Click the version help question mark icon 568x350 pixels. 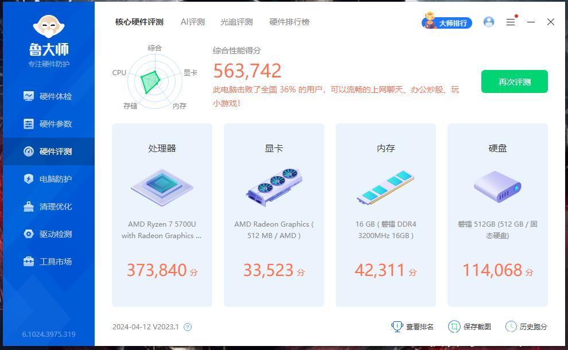(x=188, y=327)
